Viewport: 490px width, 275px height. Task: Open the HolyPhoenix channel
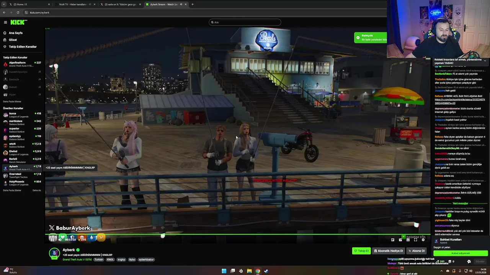click(x=22, y=183)
